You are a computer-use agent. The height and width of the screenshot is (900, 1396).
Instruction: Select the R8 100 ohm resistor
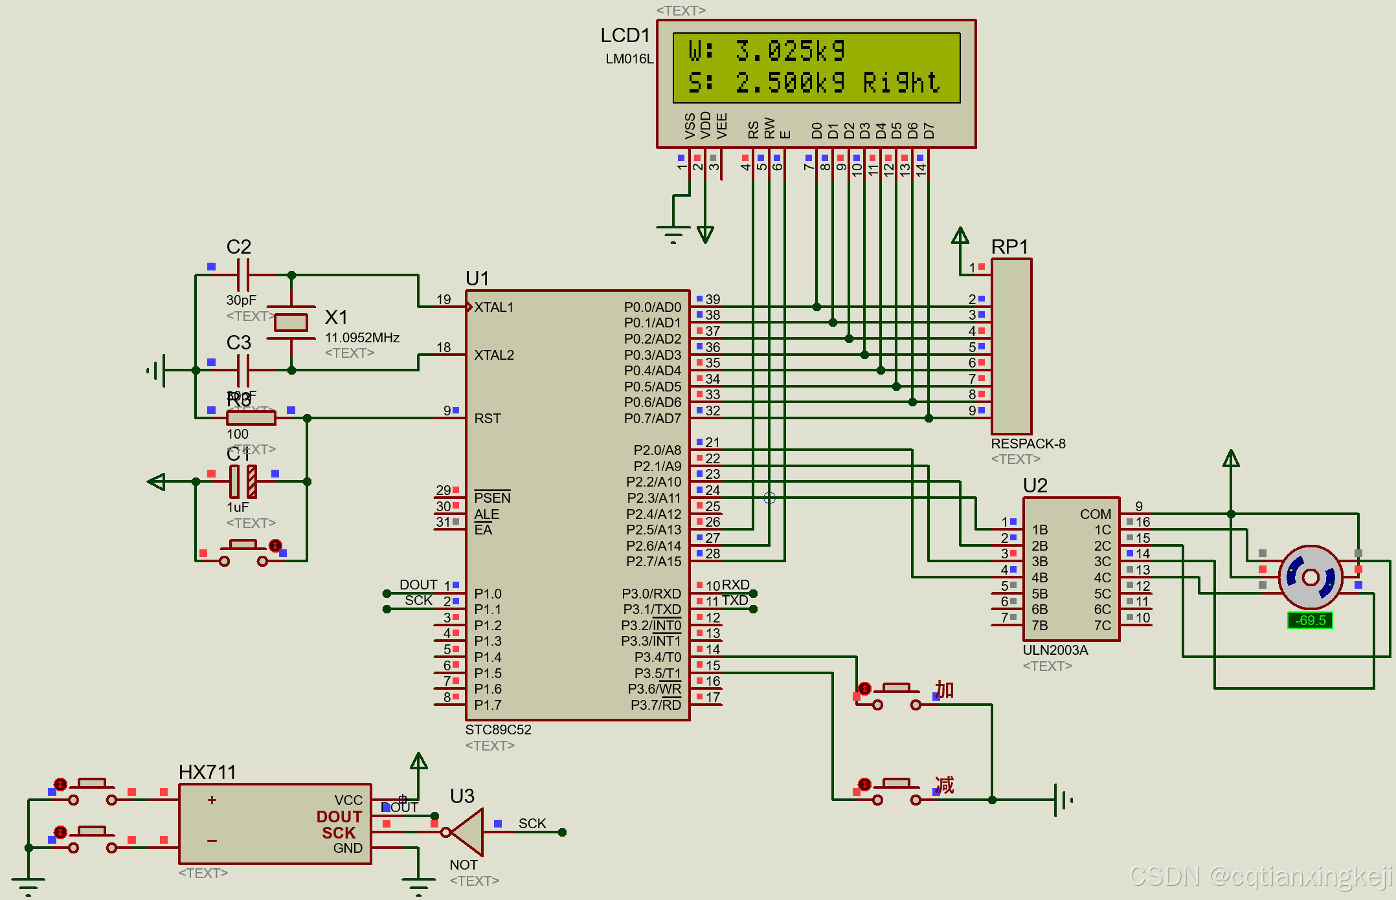tap(251, 418)
